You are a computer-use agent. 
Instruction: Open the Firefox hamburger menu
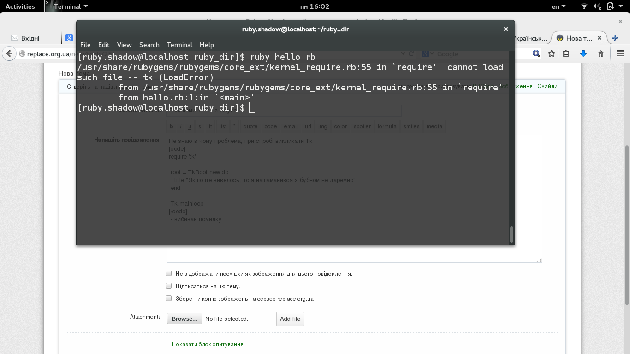tap(620, 54)
